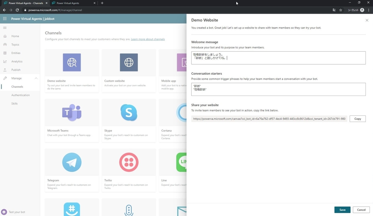Close the Channels browser tab
The height and width of the screenshot is (216, 373).
(46, 3)
